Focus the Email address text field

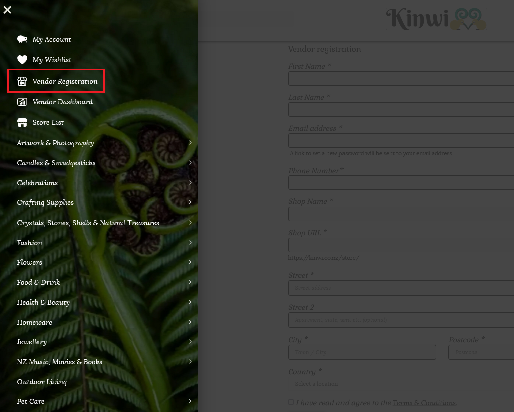point(401,141)
